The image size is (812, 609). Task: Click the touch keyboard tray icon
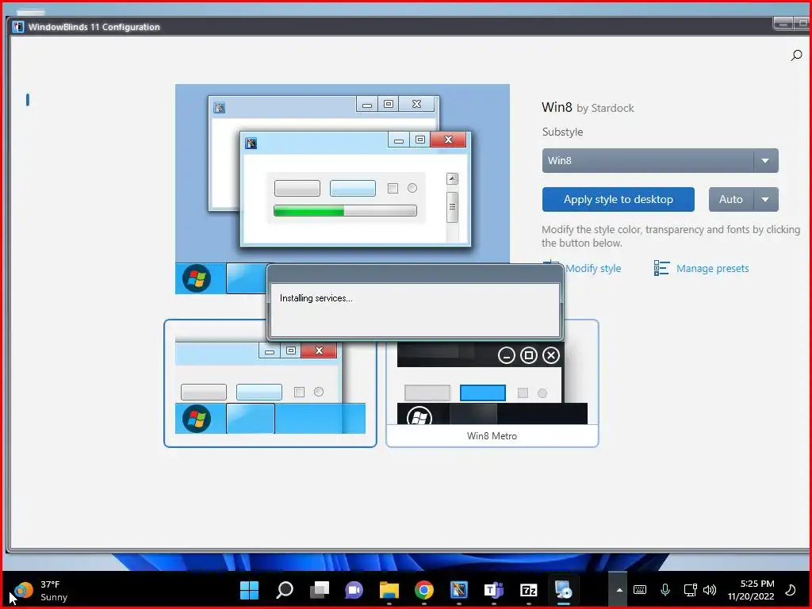point(640,590)
